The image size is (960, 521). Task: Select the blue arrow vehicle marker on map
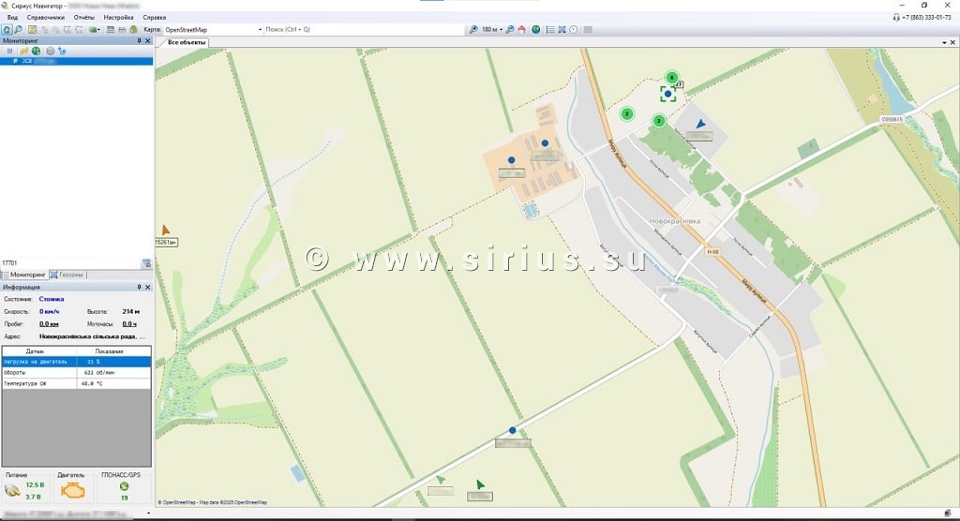pos(700,124)
